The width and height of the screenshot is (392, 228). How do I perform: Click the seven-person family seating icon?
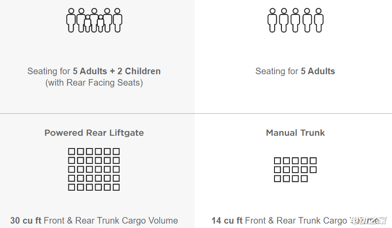tap(94, 20)
